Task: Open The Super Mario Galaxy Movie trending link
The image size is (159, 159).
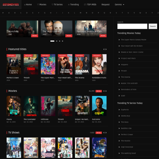Action: [134, 40]
